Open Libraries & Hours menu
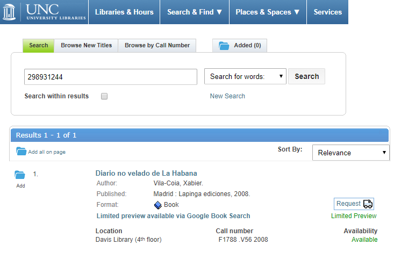The image size is (394, 259). pyautogui.click(x=124, y=12)
